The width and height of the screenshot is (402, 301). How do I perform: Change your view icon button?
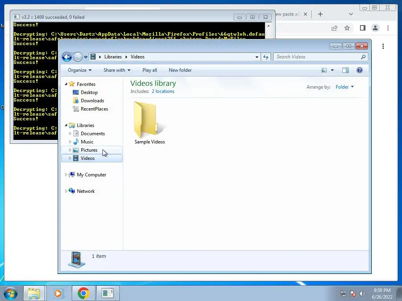pos(324,70)
